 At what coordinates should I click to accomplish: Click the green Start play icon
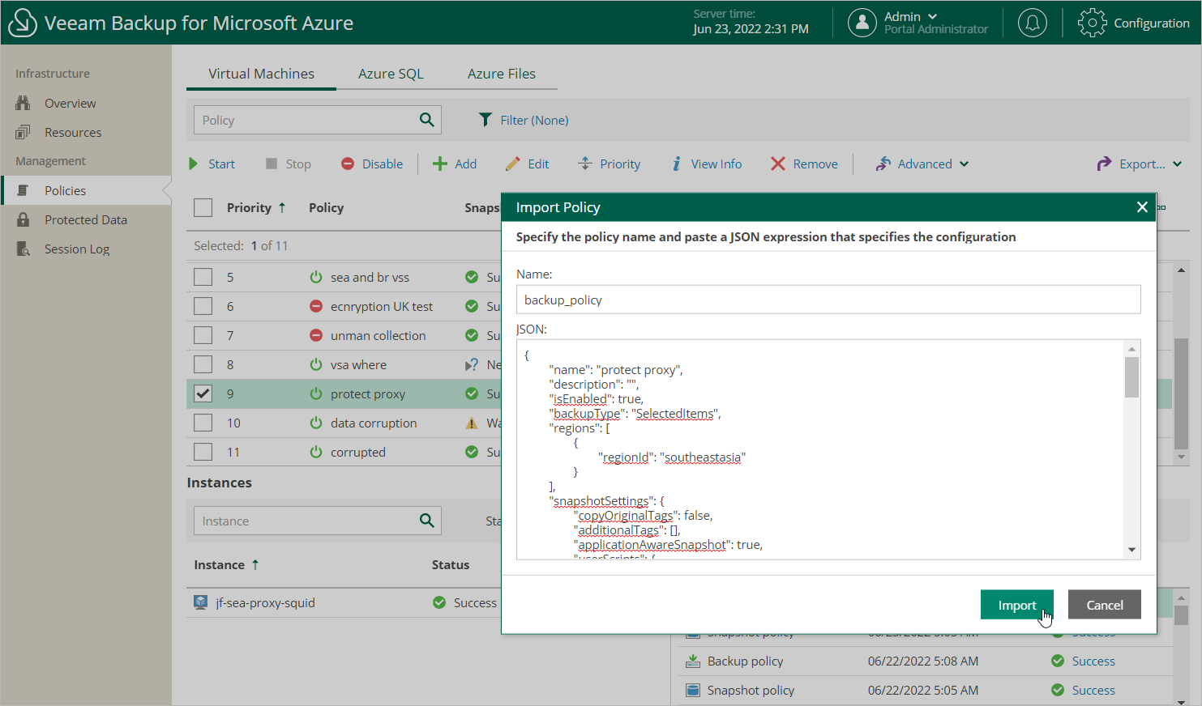(193, 164)
